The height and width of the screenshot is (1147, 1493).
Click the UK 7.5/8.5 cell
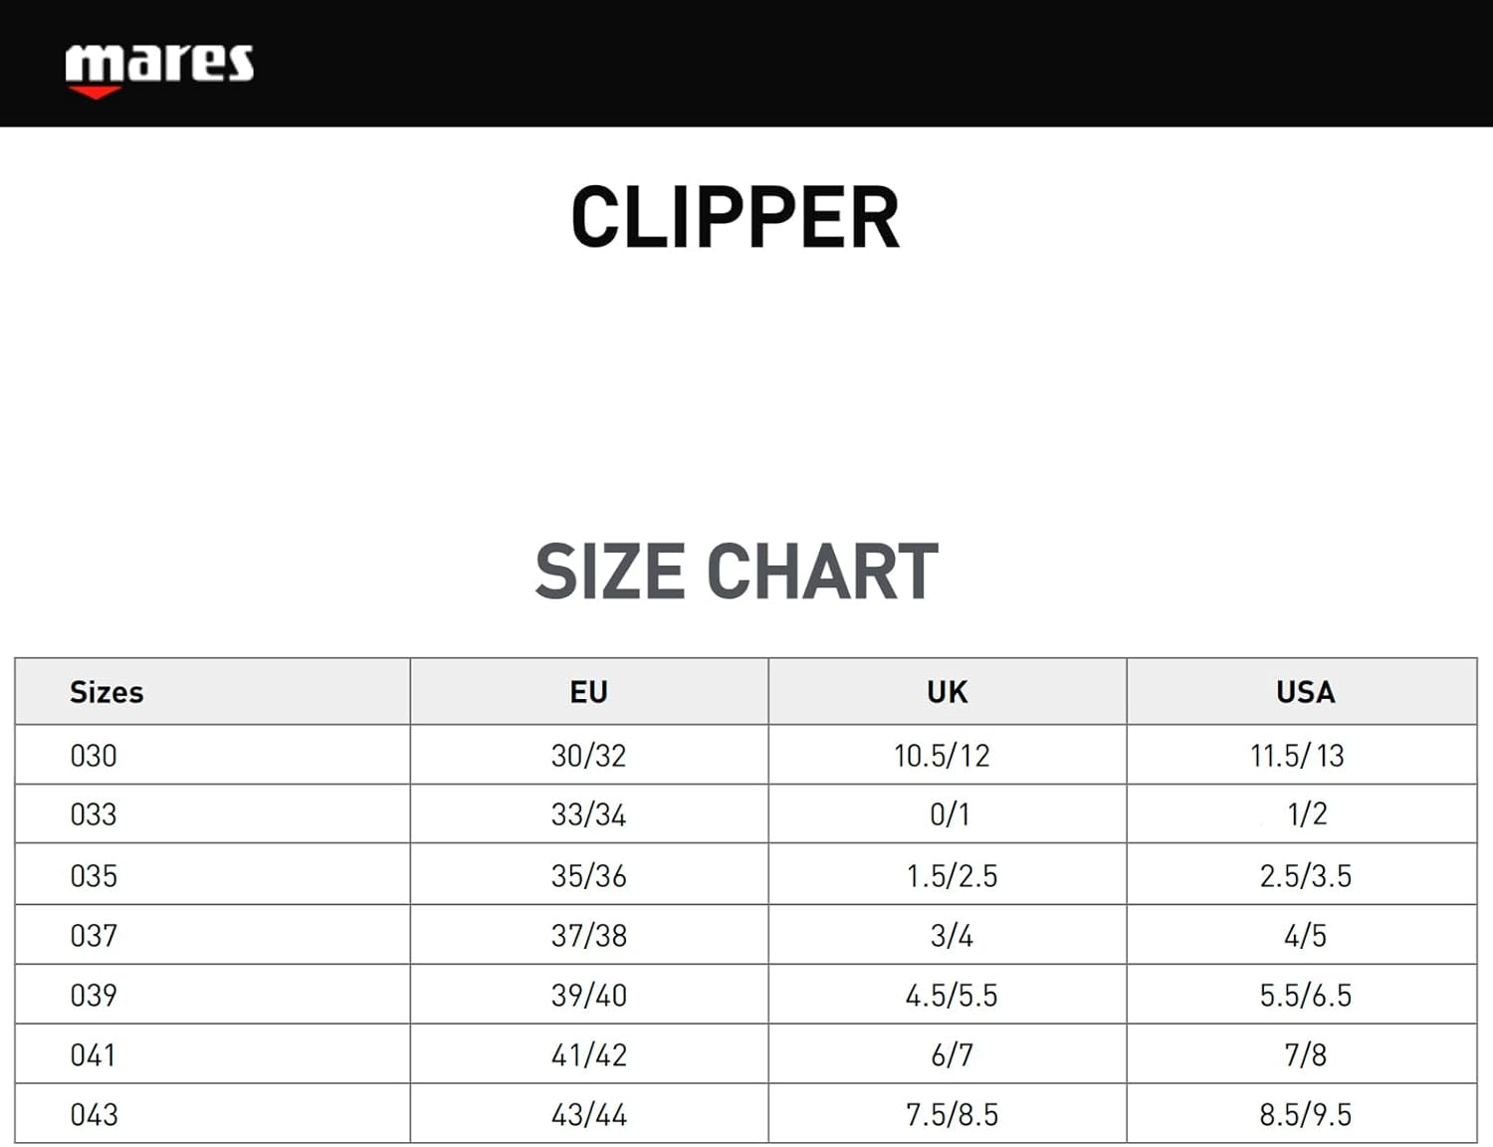coord(951,1115)
